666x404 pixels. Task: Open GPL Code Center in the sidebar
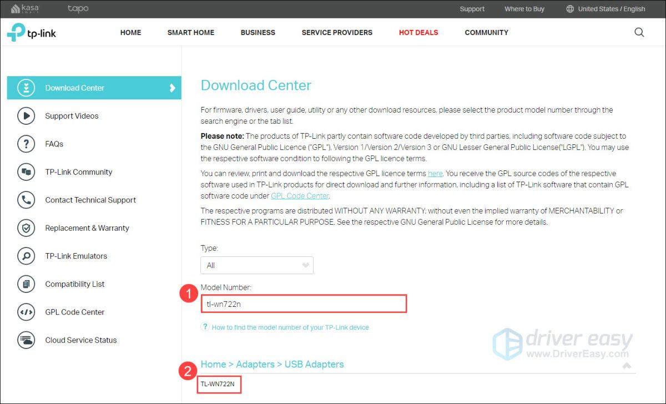[75, 312]
